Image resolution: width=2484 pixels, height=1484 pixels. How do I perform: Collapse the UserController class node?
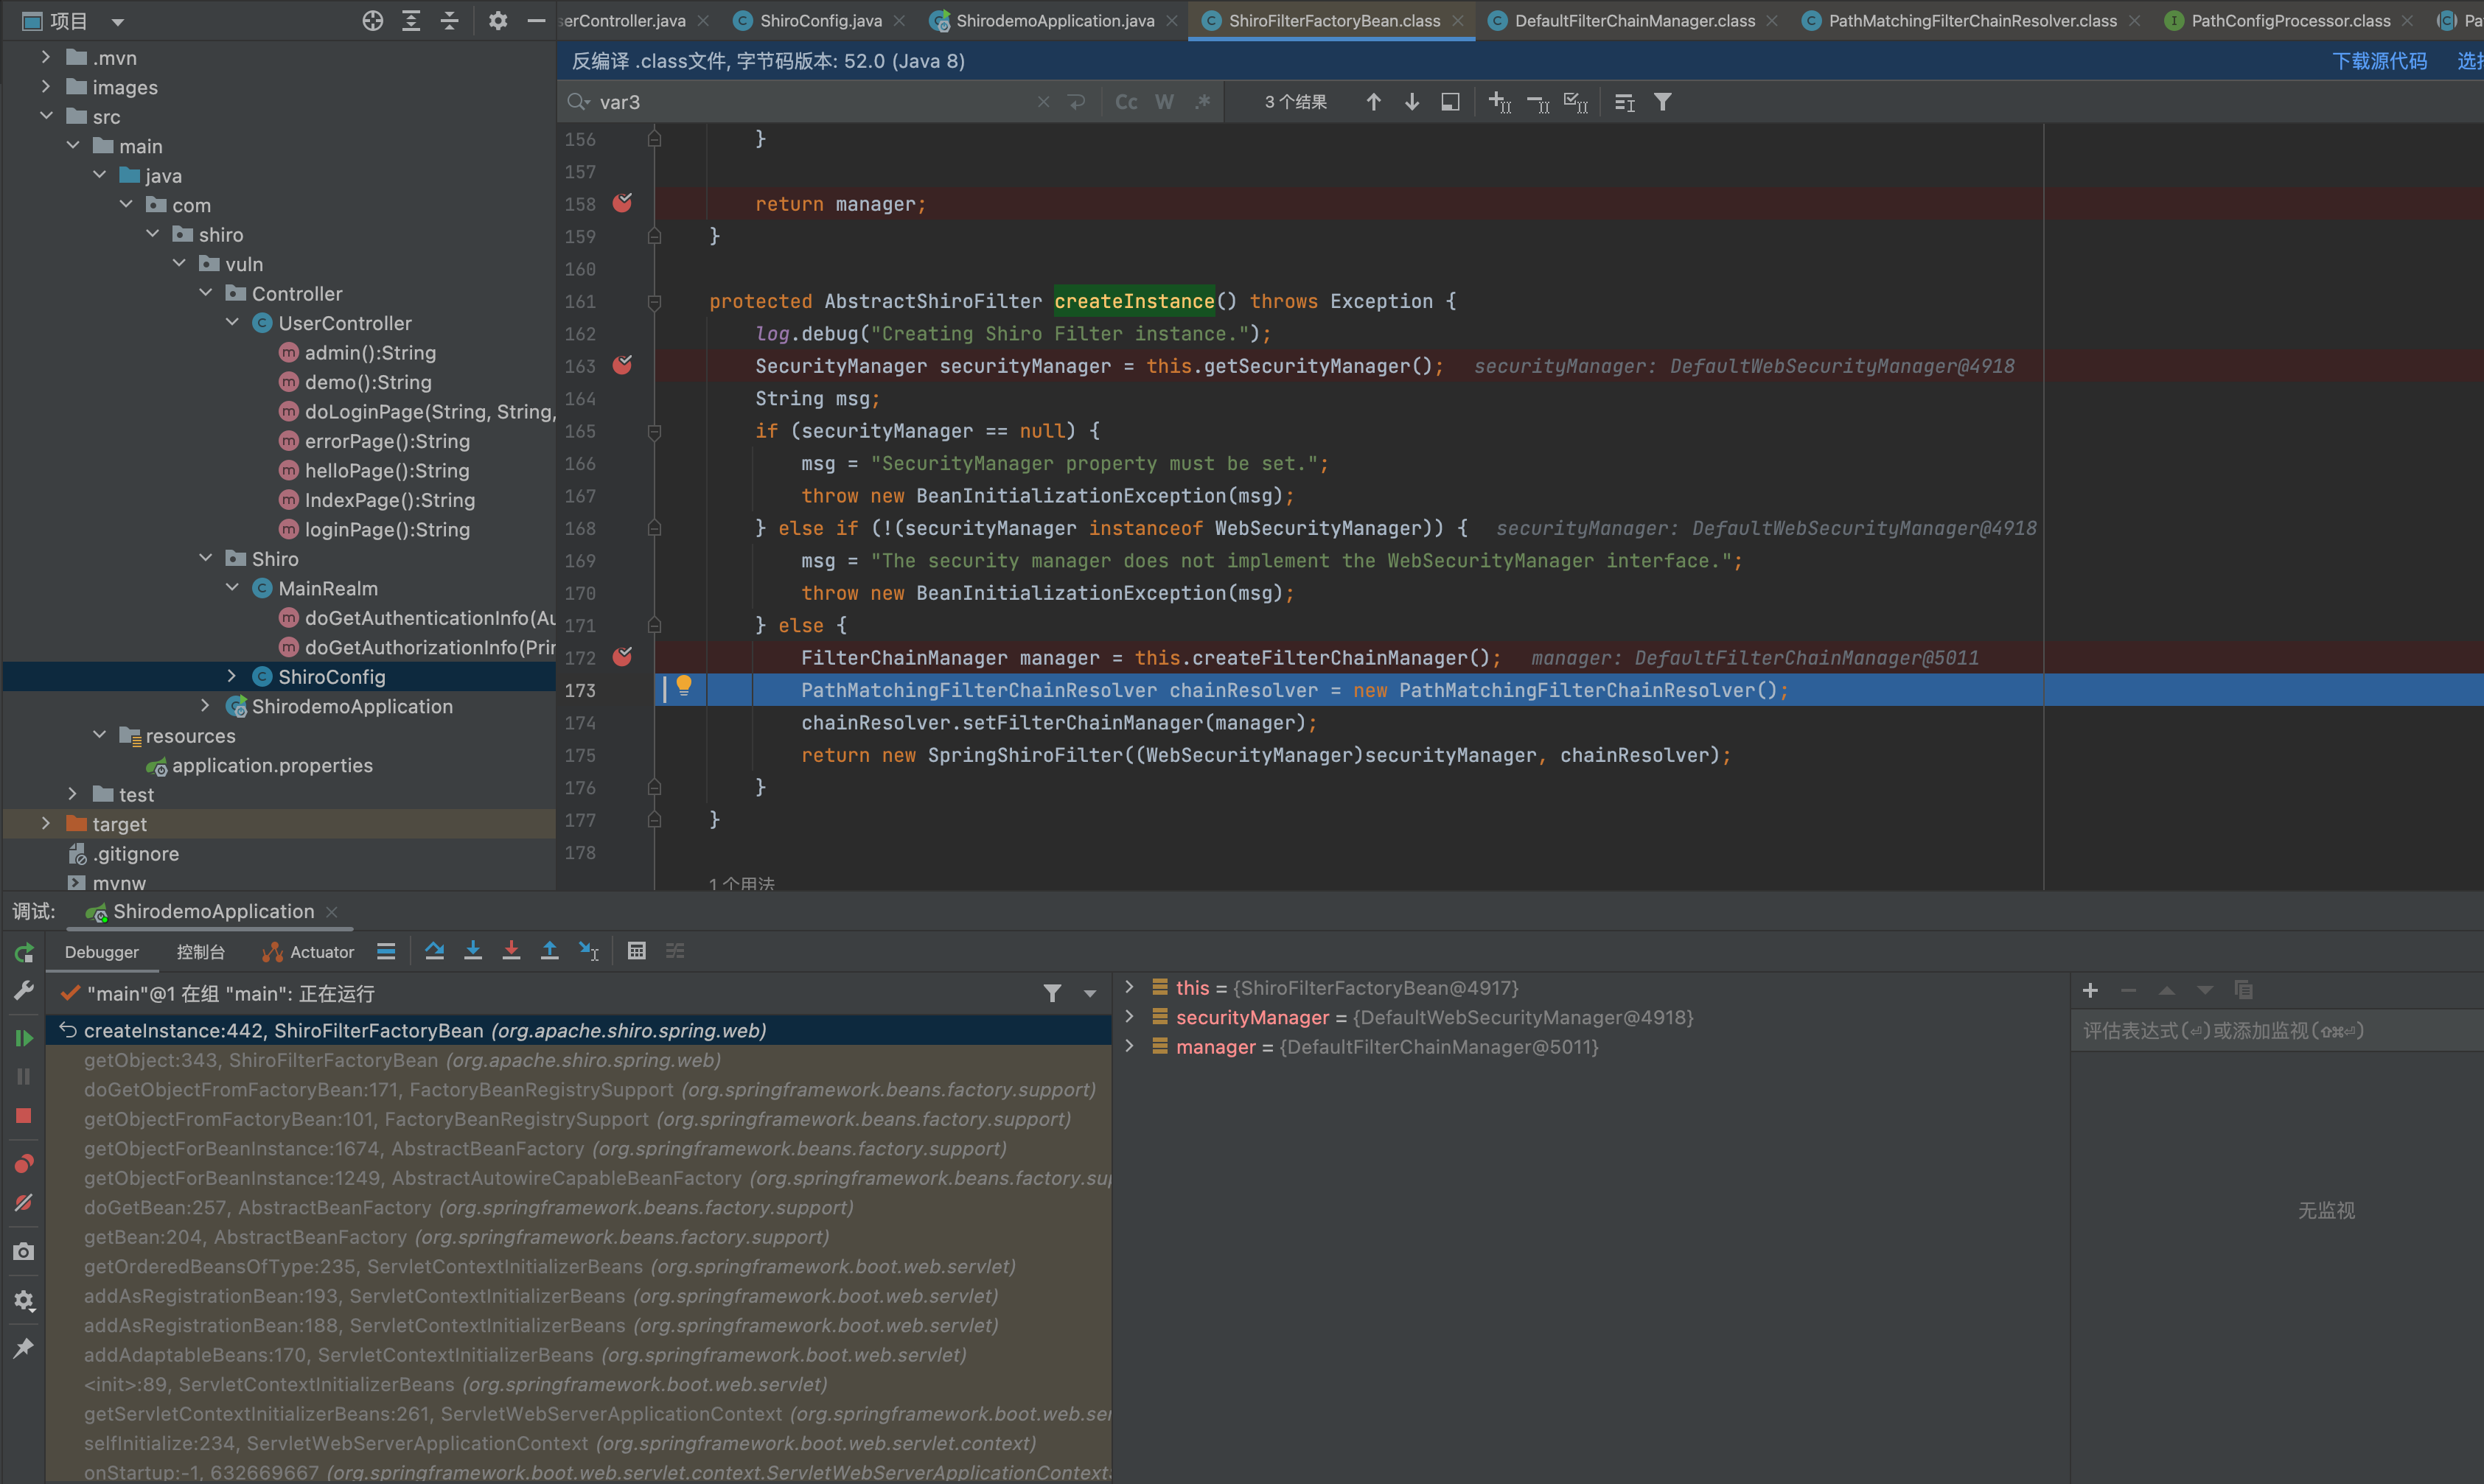click(232, 322)
